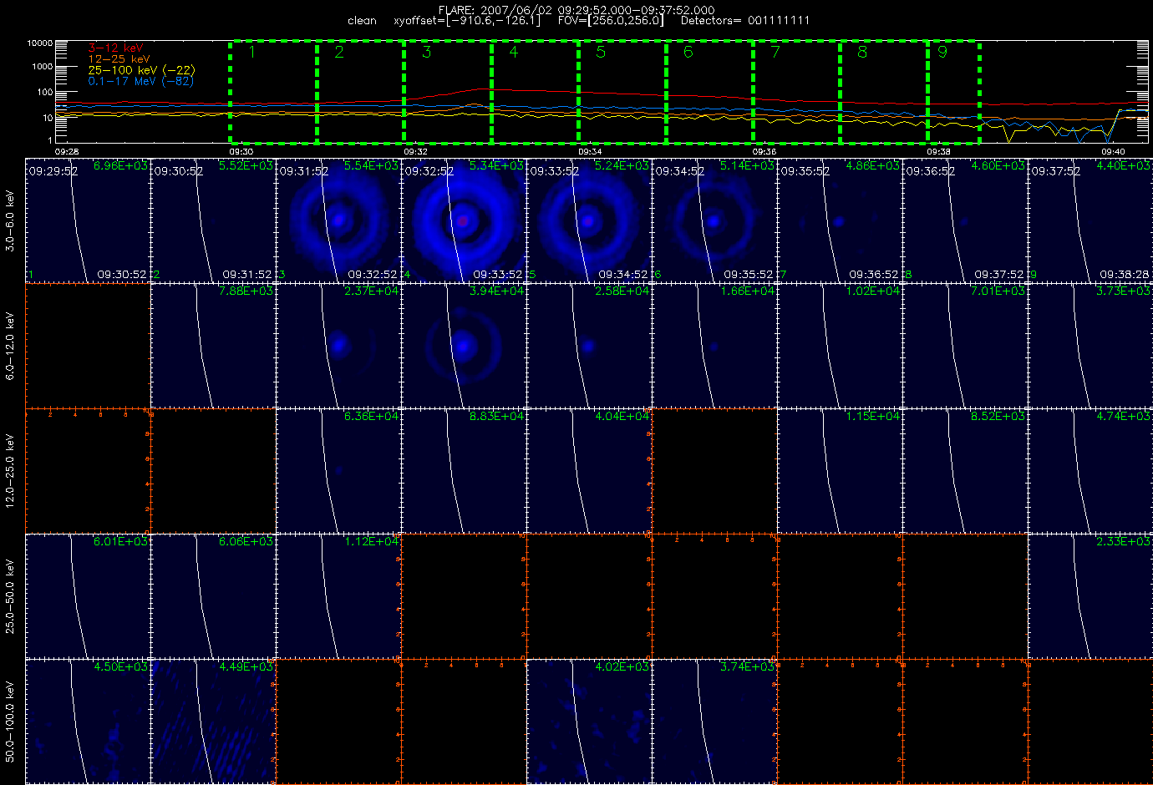Click the 09:38:28 end time stamp

click(x=1125, y=274)
